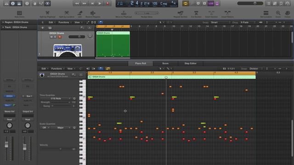Toggle the Toolbar display button
The width and height of the screenshot is (294, 165).
[19, 3]
